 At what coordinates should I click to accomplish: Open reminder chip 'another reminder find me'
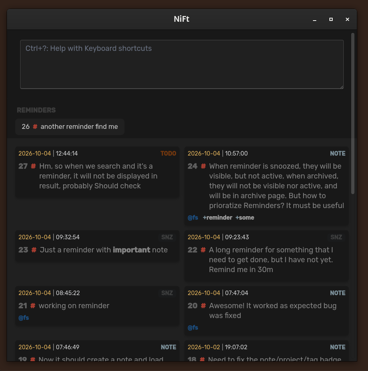point(70,127)
